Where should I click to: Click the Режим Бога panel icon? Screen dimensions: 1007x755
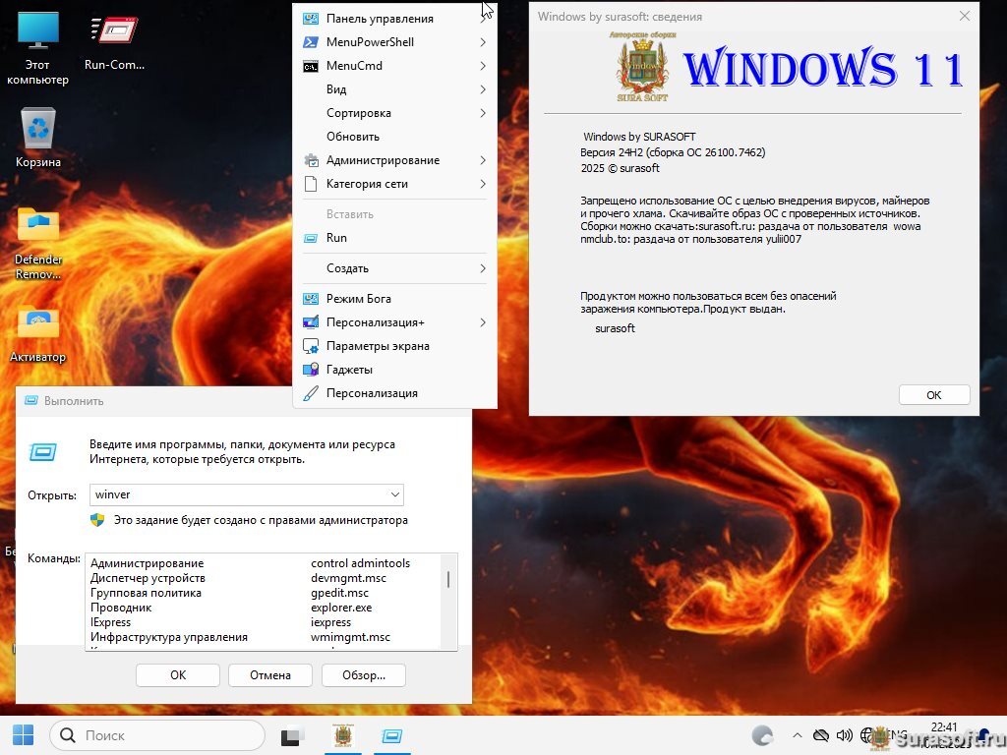point(310,299)
